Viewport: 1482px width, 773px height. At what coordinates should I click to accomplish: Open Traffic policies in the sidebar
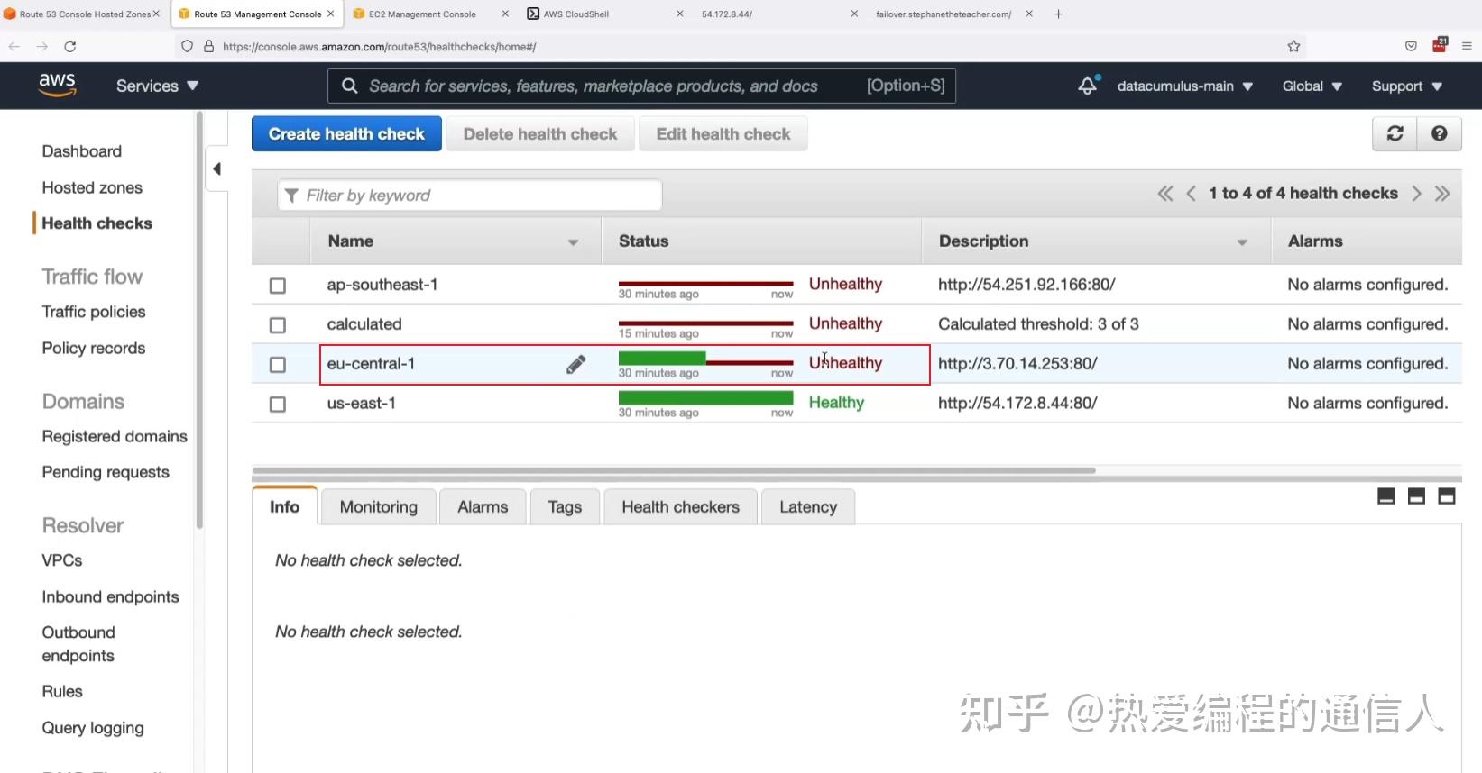coord(94,312)
